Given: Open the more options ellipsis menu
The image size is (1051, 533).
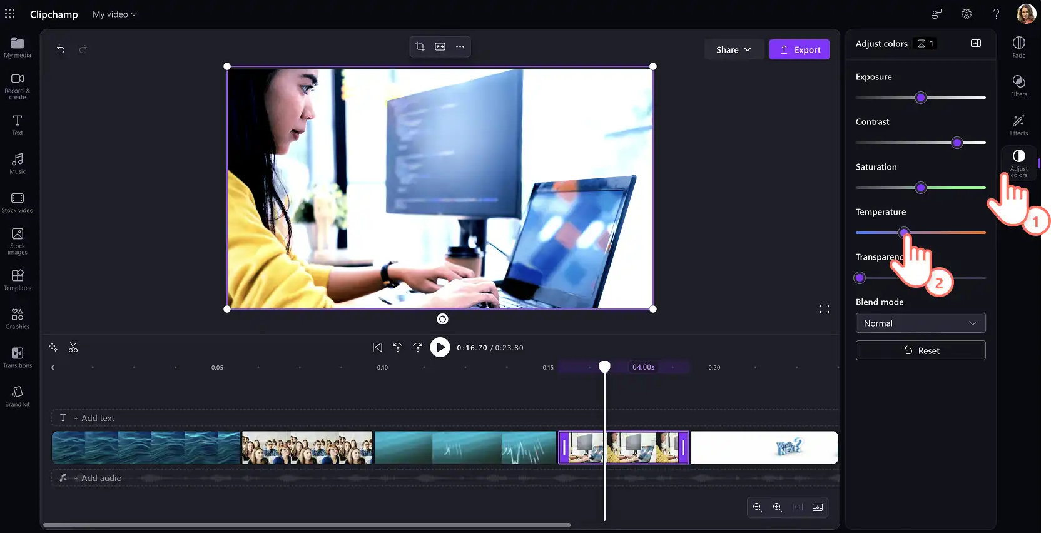Looking at the screenshot, I should pyautogui.click(x=460, y=46).
